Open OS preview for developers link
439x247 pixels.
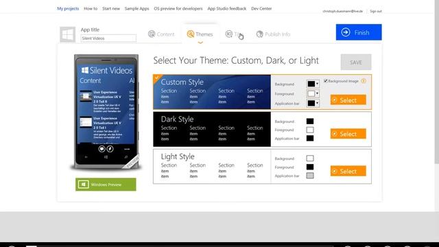[x=178, y=8]
